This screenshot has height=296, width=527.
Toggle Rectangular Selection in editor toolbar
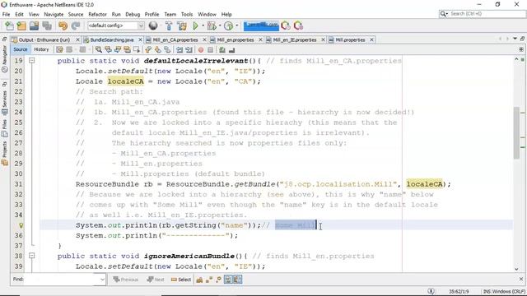(x=137, y=49)
